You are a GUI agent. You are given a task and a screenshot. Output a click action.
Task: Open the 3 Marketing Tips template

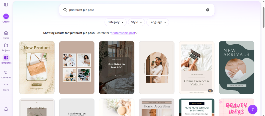pos(77,107)
